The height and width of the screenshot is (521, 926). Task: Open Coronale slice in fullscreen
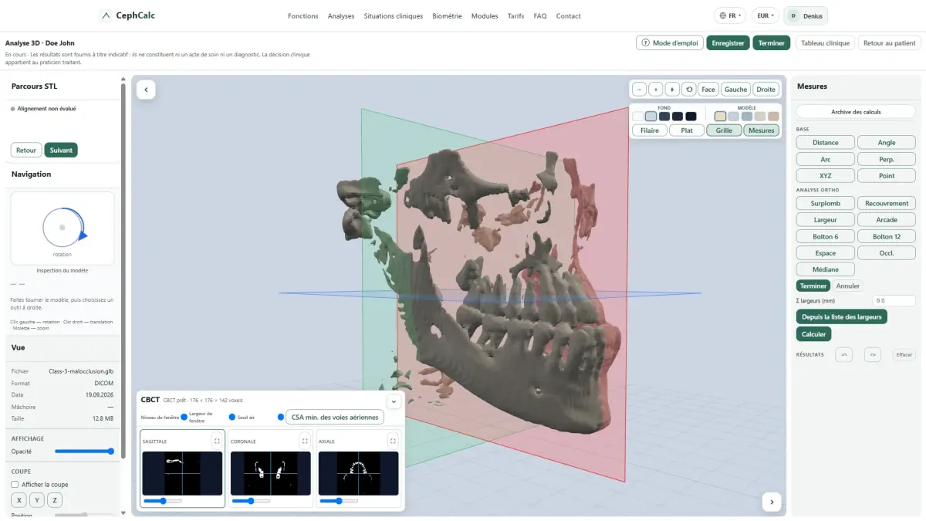coord(305,441)
